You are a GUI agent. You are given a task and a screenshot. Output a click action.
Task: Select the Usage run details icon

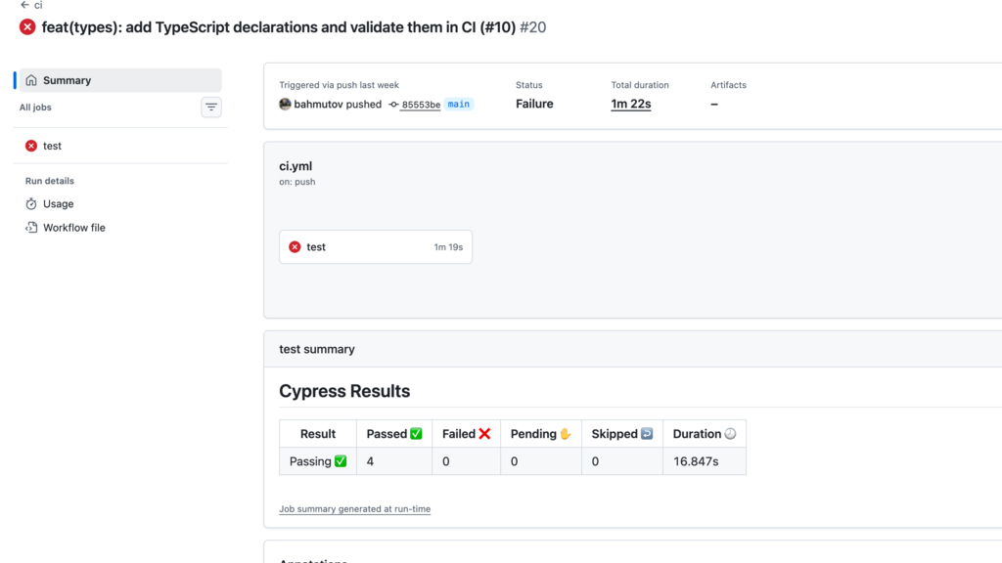(29, 203)
